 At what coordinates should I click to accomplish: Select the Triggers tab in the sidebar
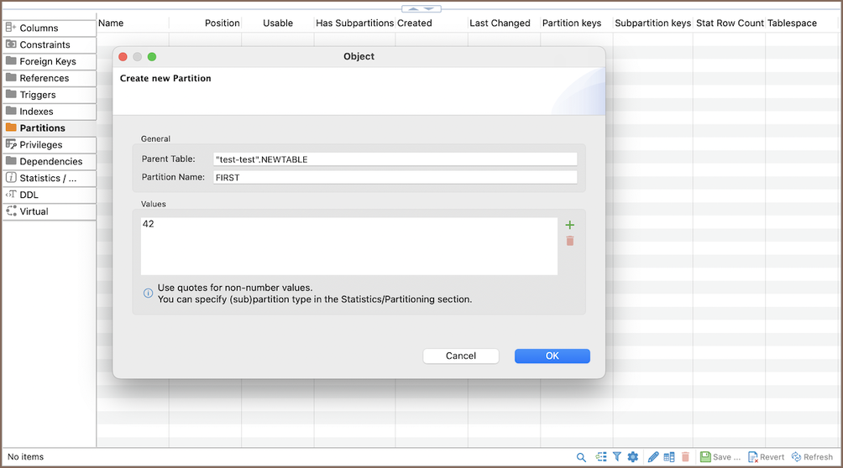37,95
